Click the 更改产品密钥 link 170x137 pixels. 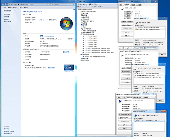52,68
